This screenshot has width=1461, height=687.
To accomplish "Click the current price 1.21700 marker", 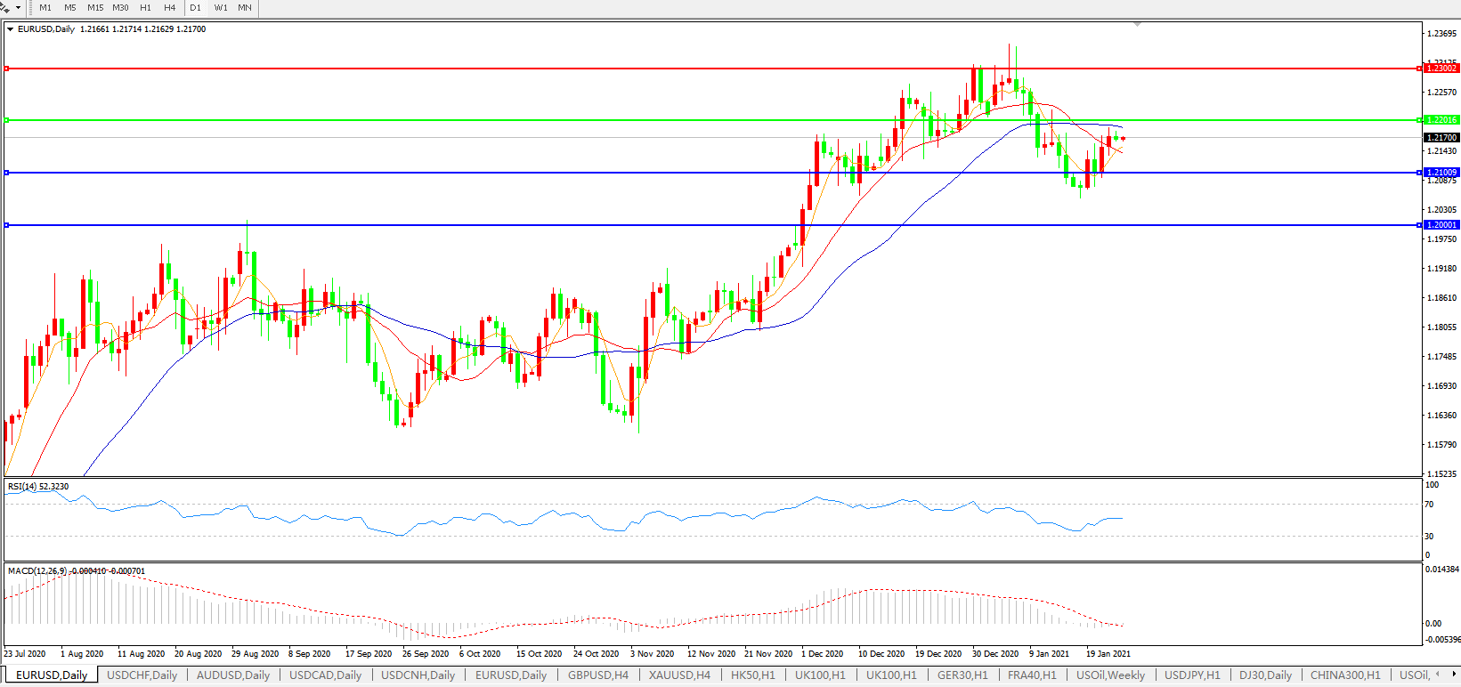I will (1441, 138).
